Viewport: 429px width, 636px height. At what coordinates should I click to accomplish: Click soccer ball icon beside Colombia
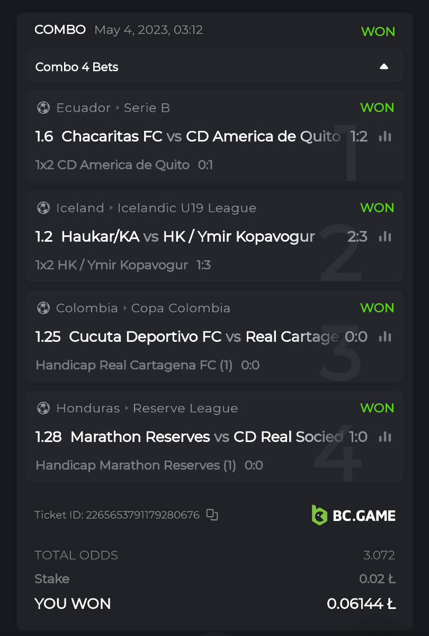point(43,308)
